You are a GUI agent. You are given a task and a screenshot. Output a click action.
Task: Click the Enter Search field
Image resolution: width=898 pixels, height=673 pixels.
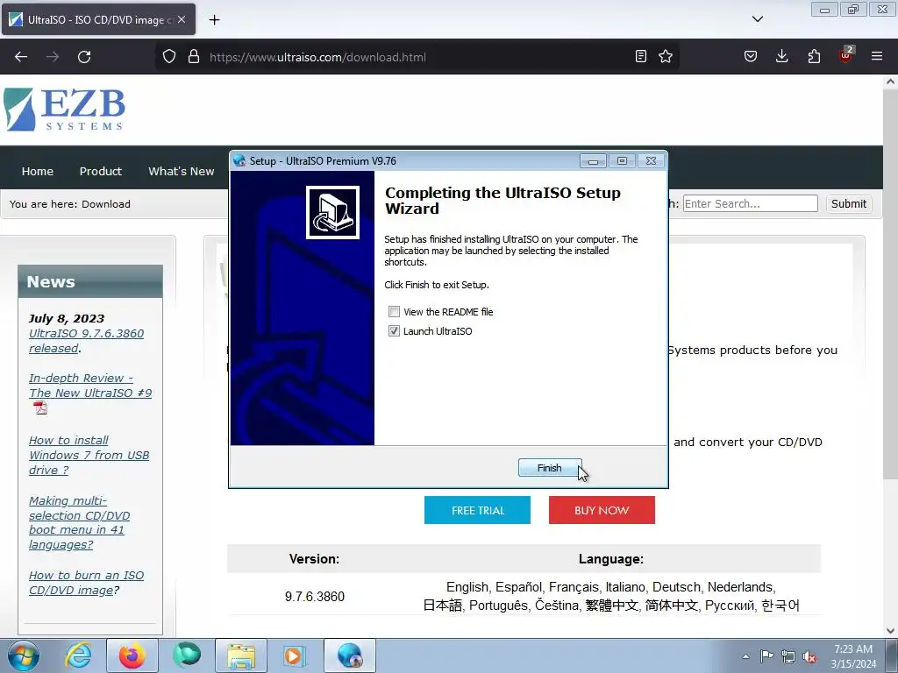[751, 203]
